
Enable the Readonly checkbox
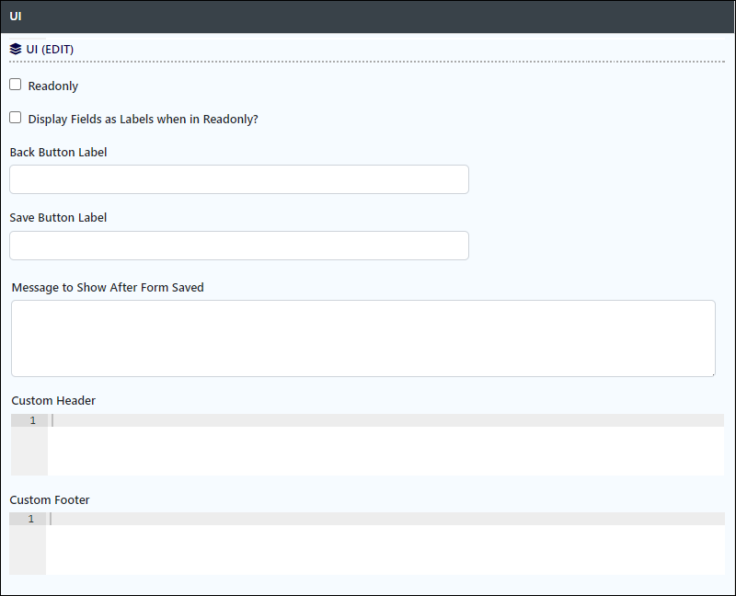[16, 85]
